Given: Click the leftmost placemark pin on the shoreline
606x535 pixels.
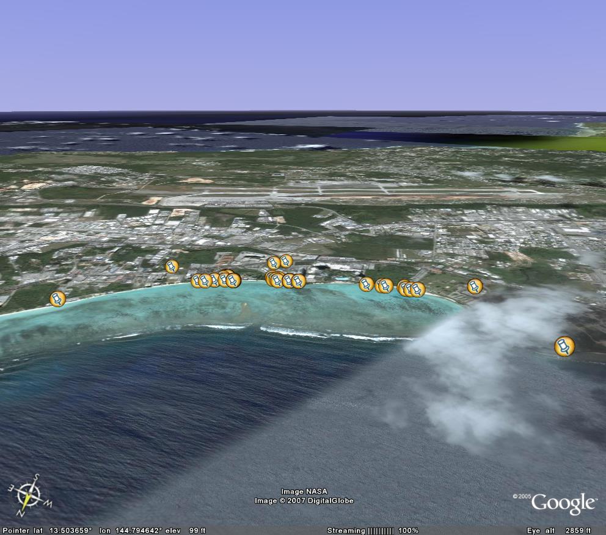Looking at the screenshot, I should 57,299.
